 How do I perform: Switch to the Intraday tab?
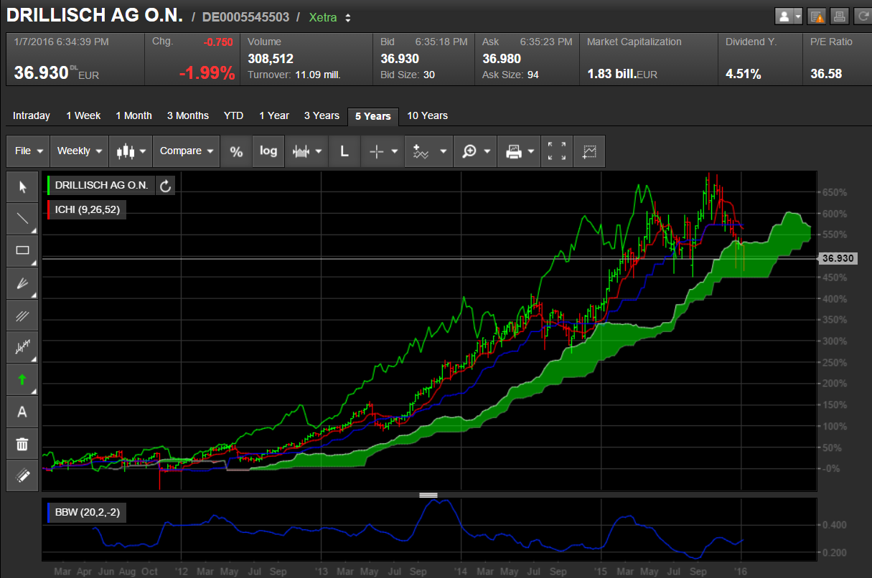pos(32,116)
